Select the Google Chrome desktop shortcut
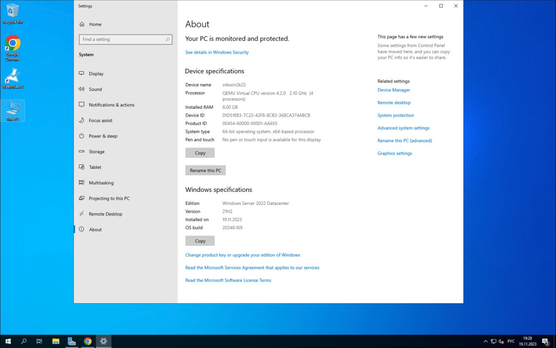Viewport: 556px width, 348px height. click(13, 48)
